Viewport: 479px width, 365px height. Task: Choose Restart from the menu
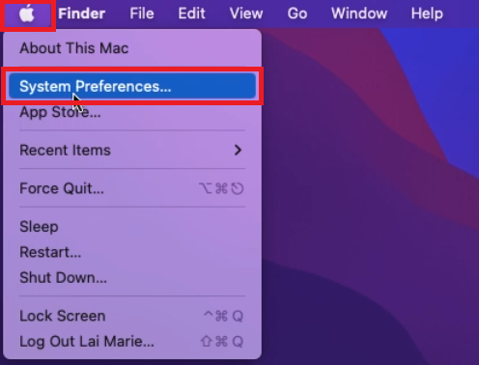point(132,252)
